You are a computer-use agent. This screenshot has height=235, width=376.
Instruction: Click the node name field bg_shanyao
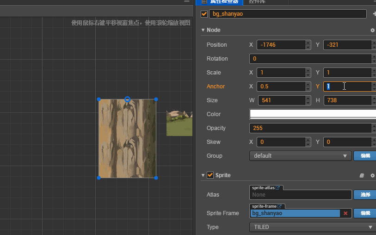click(x=288, y=14)
